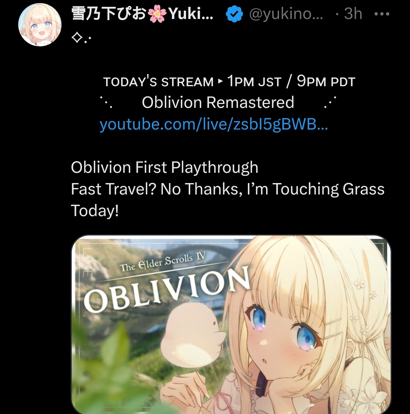Click the word Today! ending the tweet

coord(95,211)
